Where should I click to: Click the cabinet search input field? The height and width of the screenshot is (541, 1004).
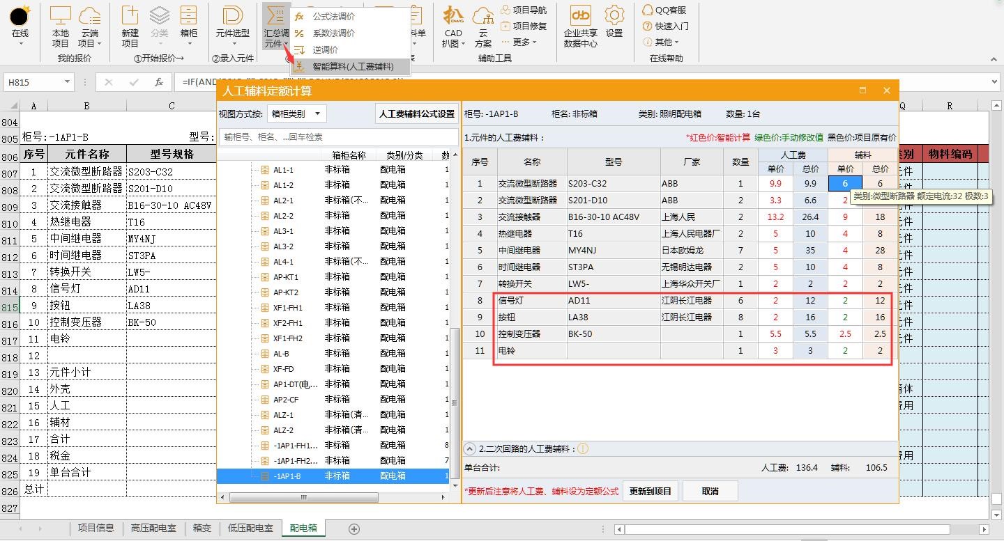pos(338,137)
